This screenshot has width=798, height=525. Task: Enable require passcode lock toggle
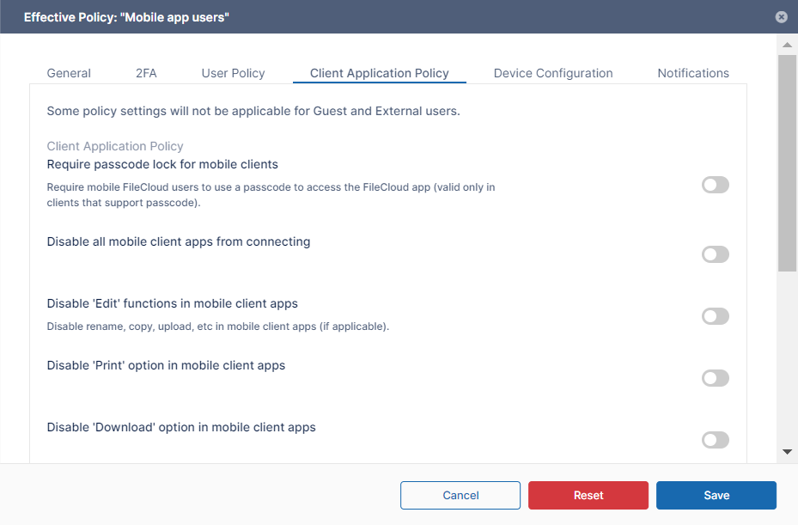(x=715, y=185)
